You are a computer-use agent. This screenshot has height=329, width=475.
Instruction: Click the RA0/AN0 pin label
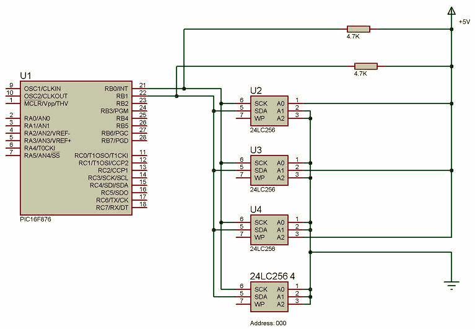tap(37, 118)
